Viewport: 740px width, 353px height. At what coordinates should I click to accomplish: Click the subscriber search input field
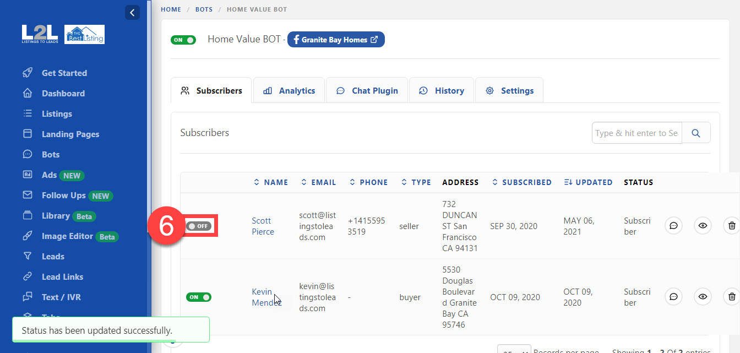click(x=636, y=133)
